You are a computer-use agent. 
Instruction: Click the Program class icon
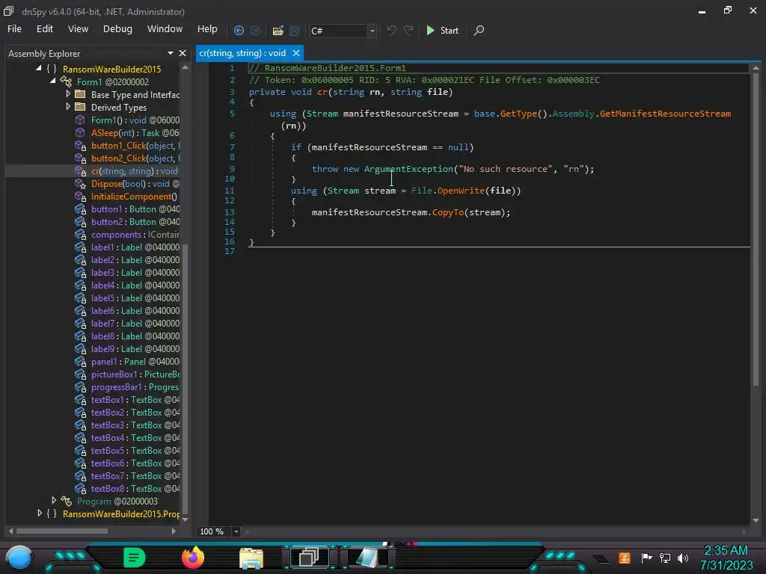[x=66, y=501]
